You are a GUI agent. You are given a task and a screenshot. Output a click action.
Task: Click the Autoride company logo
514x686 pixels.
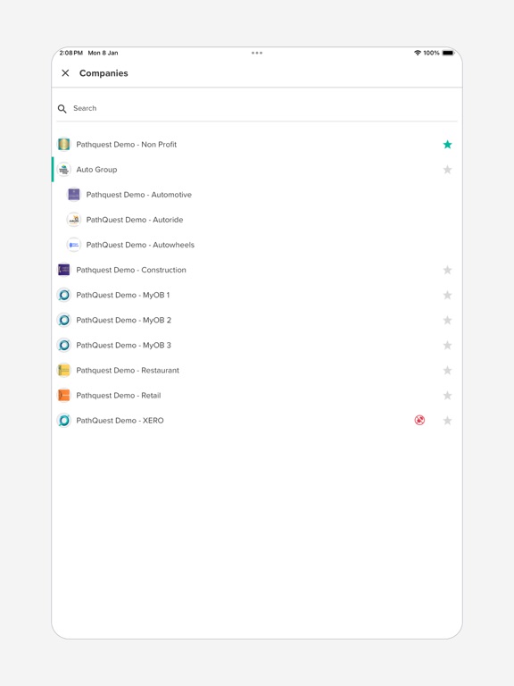click(x=74, y=220)
